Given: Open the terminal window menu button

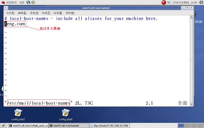Looking at the screenshot, I should [6, 8].
